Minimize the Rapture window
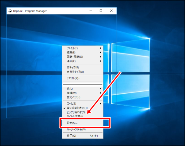185x146 pixels. [x=91, y=11]
